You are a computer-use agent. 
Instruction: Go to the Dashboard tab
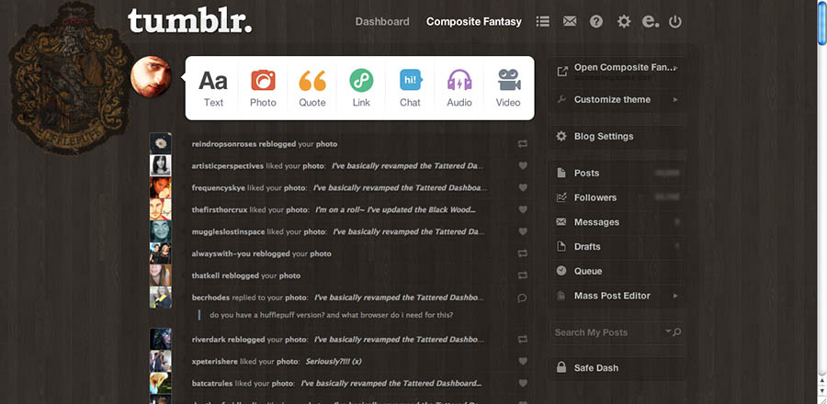coord(382,22)
